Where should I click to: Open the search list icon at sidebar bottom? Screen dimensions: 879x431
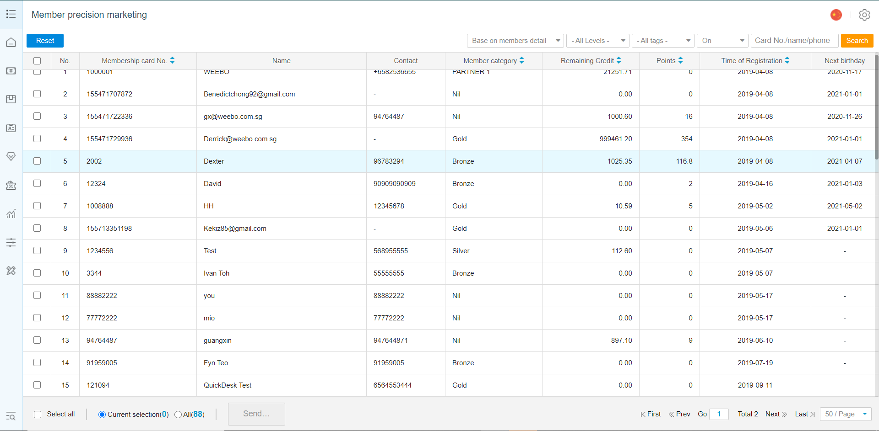tap(11, 416)
